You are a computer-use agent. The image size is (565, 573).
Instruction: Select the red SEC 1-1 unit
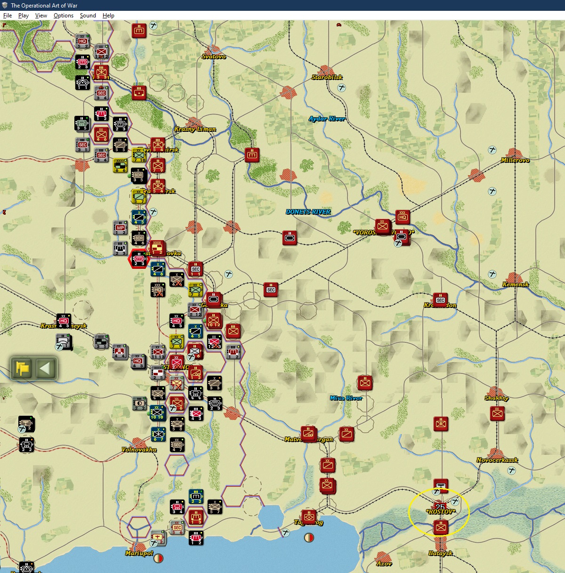(x=195, y=269)
